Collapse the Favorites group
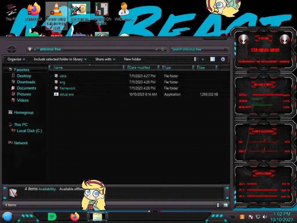 [x=21, y=70]
